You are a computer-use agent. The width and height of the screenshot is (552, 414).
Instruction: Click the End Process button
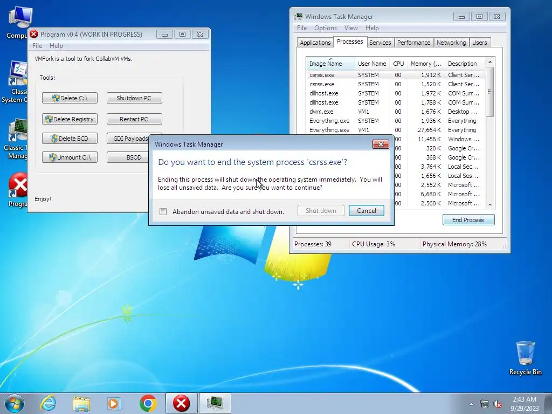(468, 220)
